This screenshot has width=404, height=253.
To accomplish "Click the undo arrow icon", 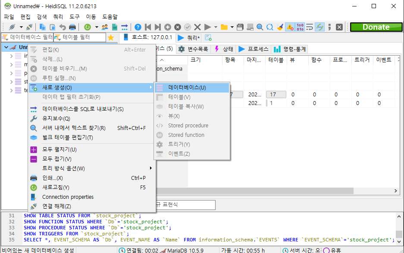I will pyautogui.click(x=63, y=27).
